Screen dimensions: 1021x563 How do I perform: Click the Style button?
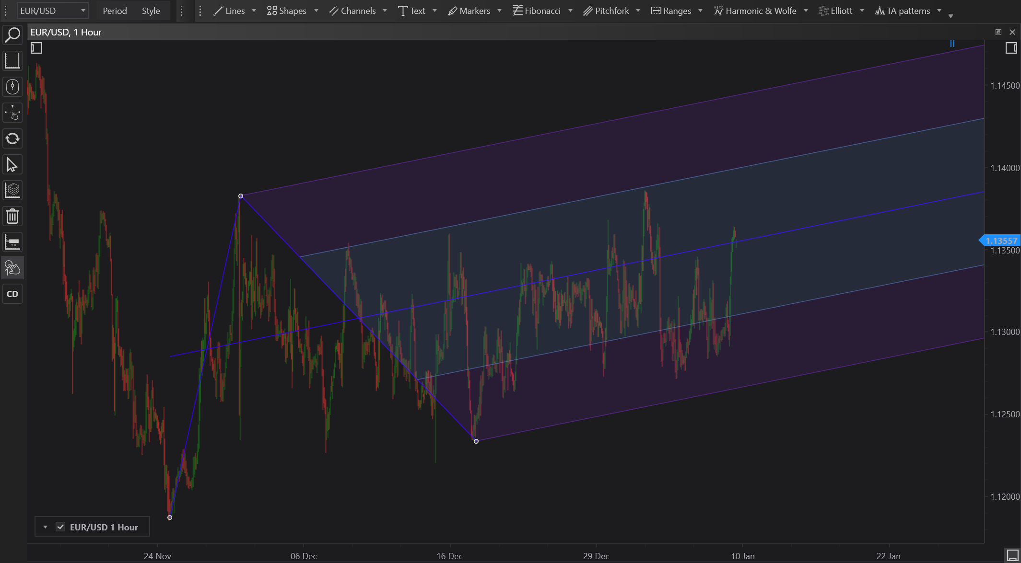tap(151, 11)
